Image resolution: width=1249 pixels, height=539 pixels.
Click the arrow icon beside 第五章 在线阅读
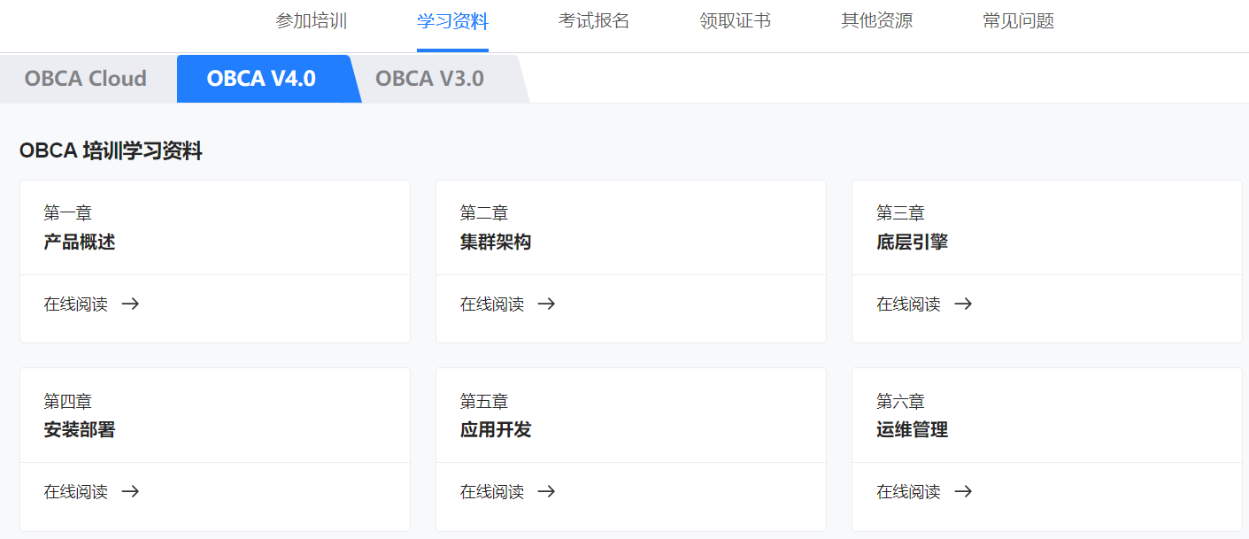point(547,491)
